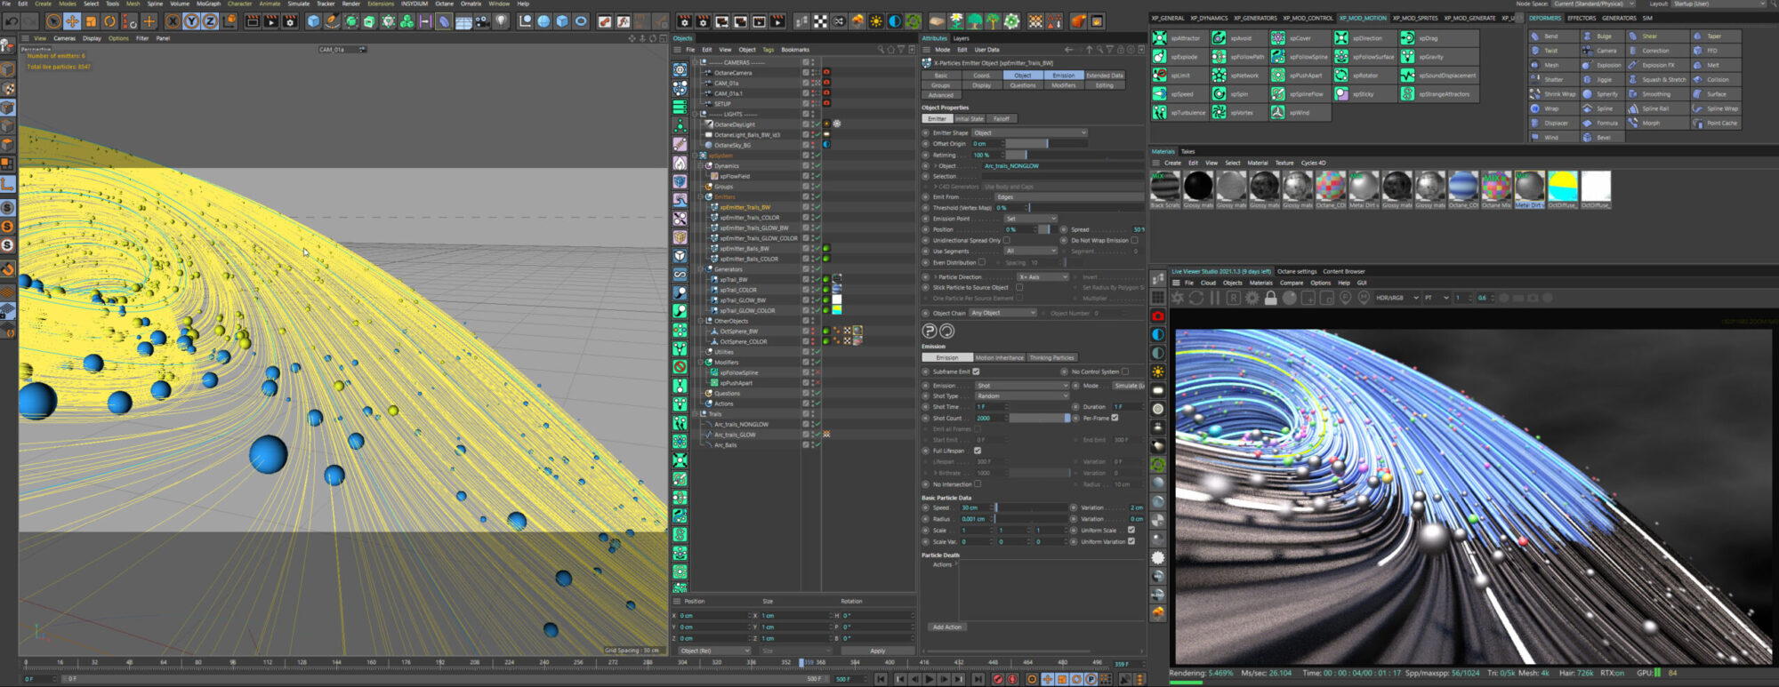Click the Apply button in coordinates panel
1779x687 pixels.
(x=877, y=651)
